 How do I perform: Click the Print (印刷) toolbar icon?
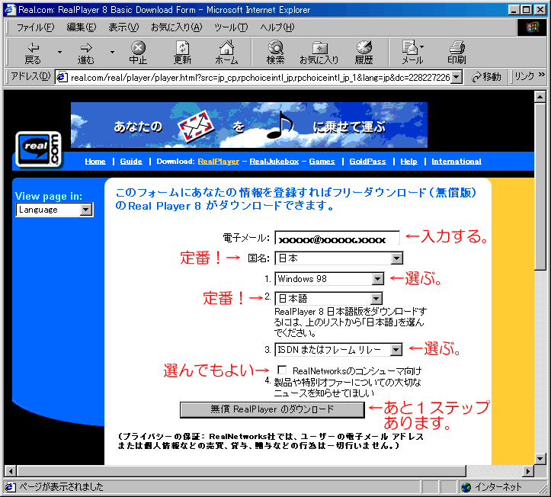pyautogui.click(x=456, y=53)
